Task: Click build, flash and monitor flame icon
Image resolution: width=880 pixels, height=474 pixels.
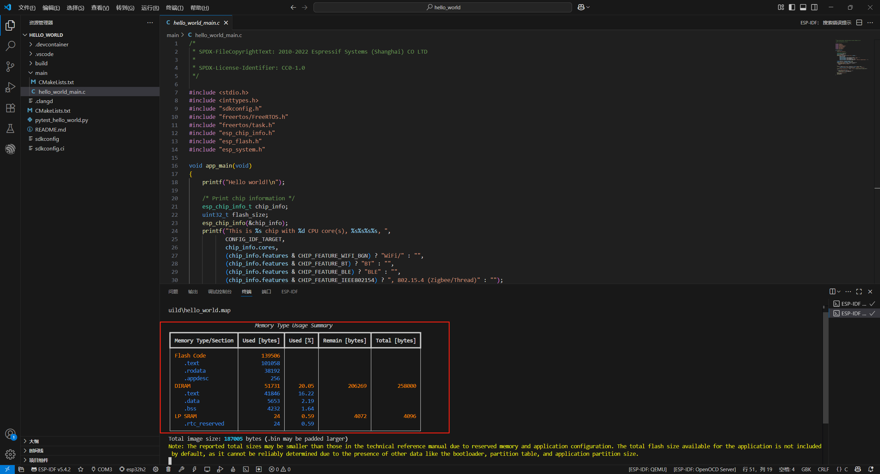Action: click(x=233, y=469)
